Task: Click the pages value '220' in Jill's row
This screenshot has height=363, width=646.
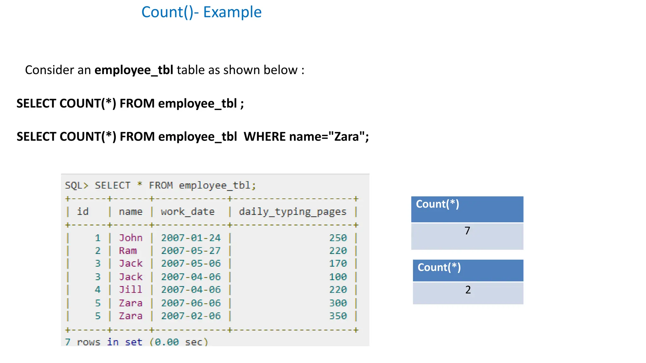Action: click(338, 290)
